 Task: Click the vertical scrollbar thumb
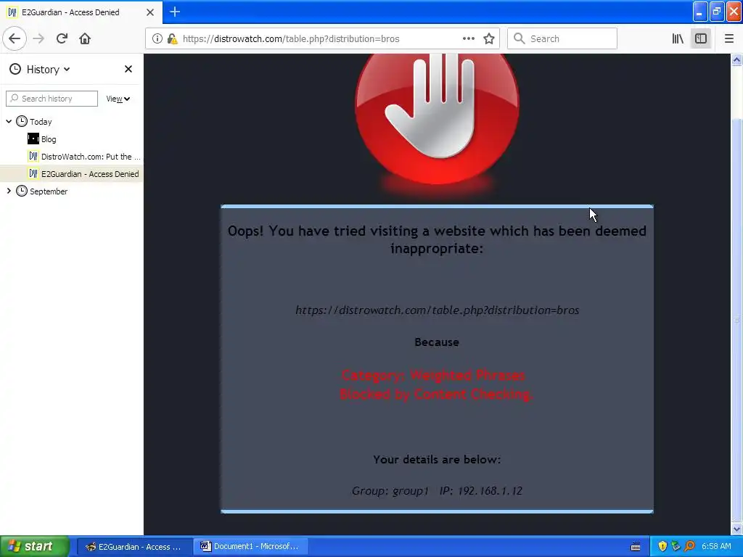pos(736,321)
